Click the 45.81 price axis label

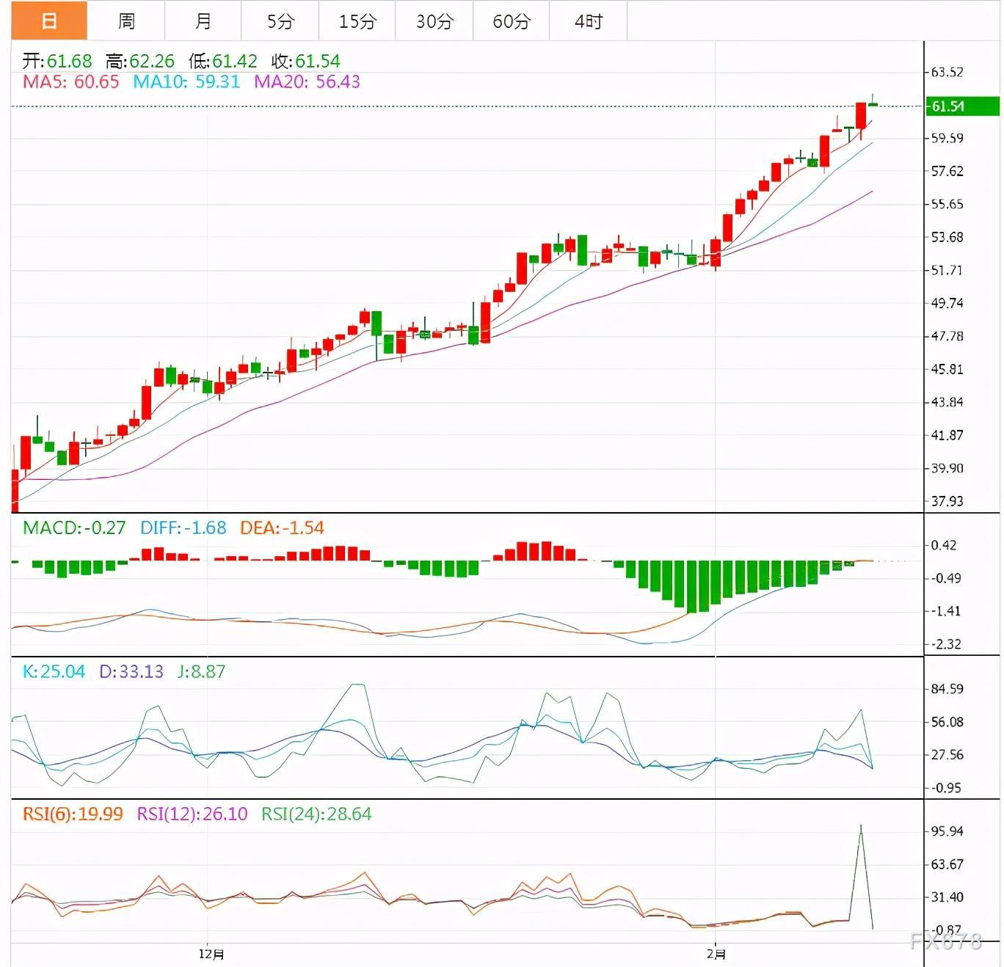(947, 369)
